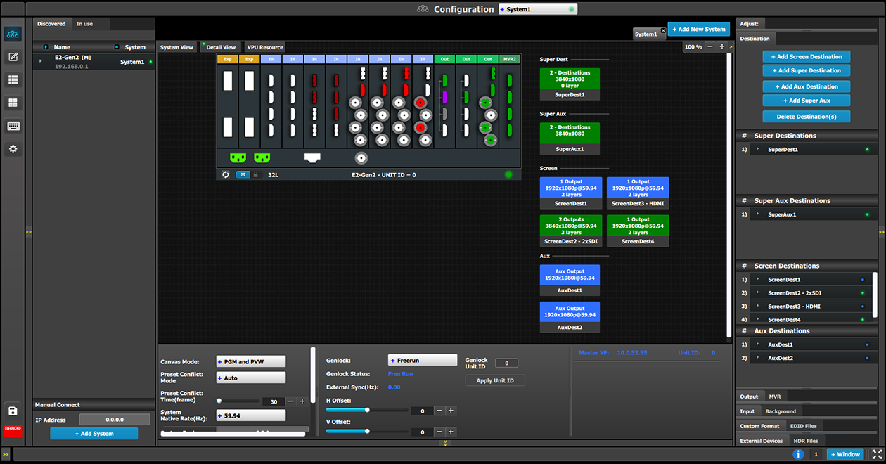Image resolution: width=886 pixels, height=464 pixels.
Task: Click the blue info icon
Action: [x=798, y=454]
